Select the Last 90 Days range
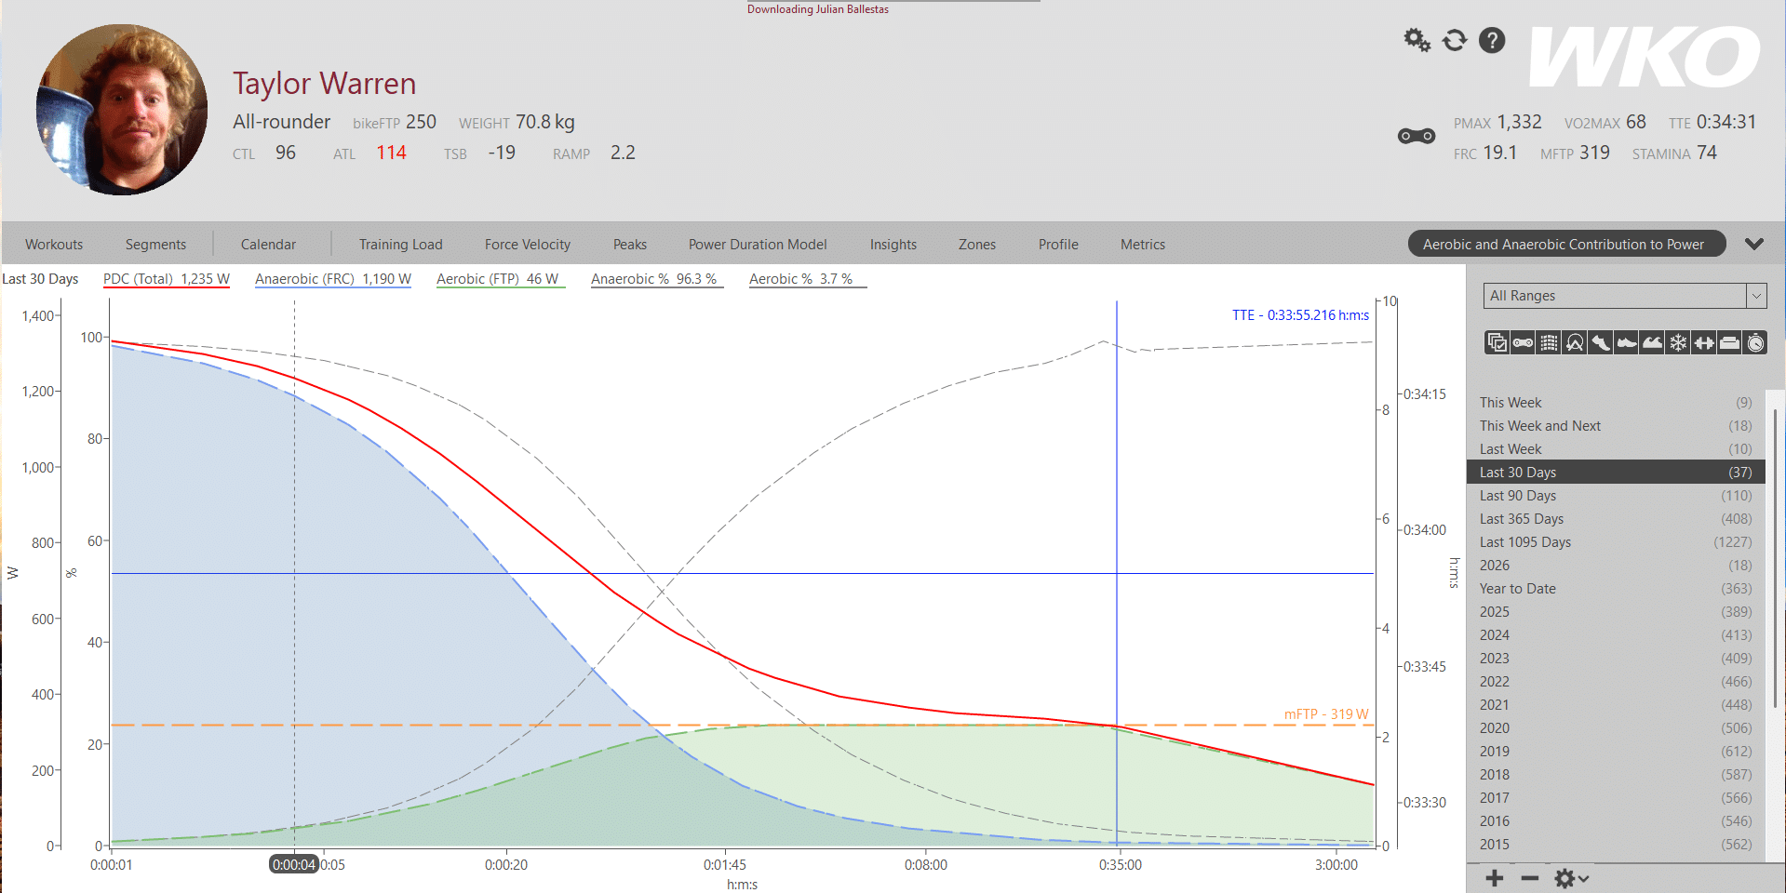This screenshot has height=893, width=1786. click(x=1518, y=496)
